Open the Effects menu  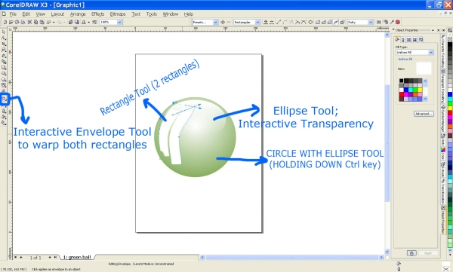97,14
